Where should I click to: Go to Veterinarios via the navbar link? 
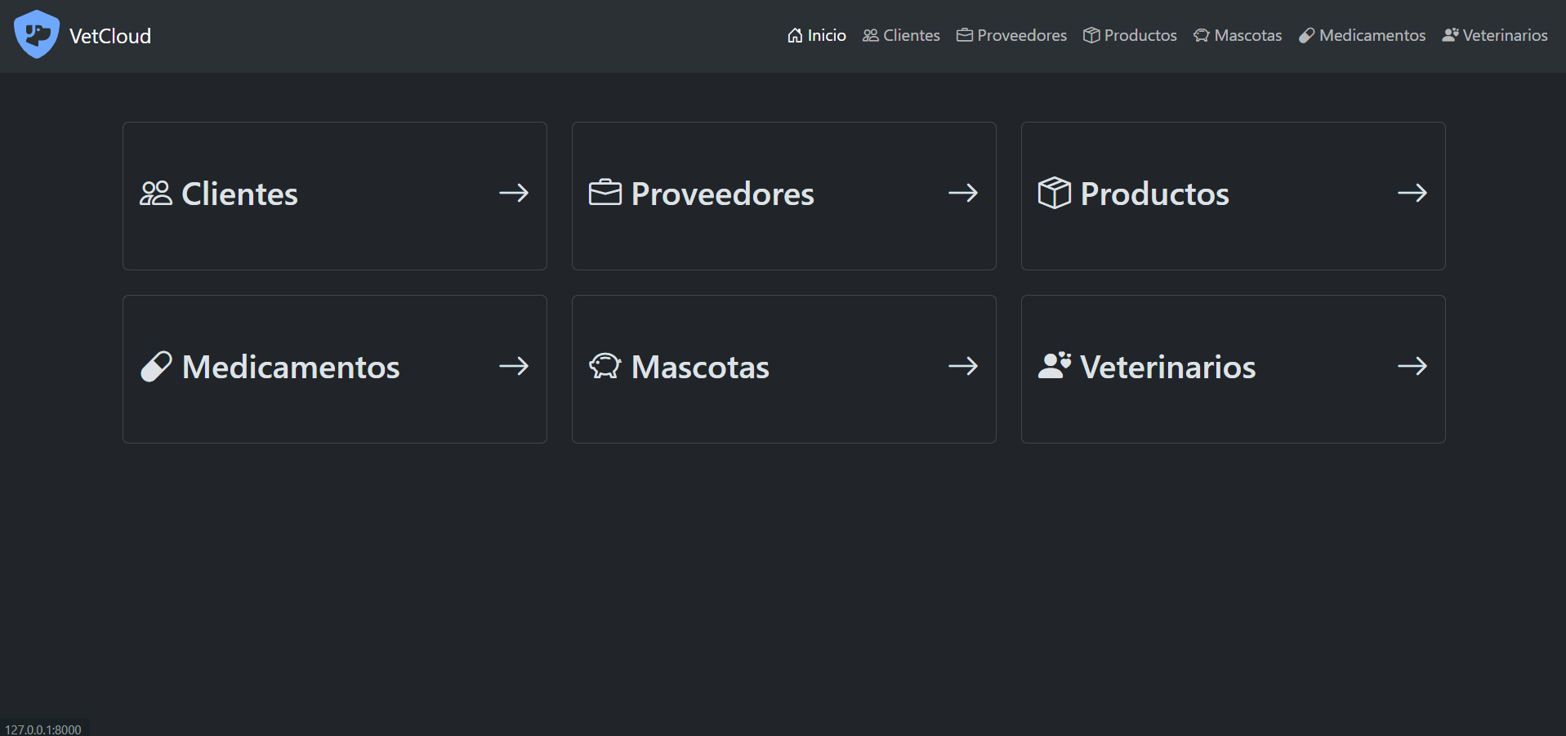coord(1504,35)
